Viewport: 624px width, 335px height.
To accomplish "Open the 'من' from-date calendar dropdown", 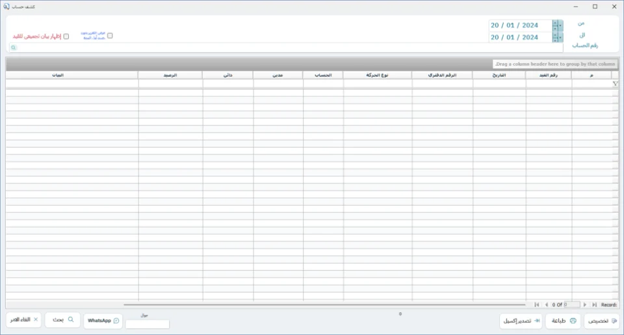I will (x=560, y=25).
